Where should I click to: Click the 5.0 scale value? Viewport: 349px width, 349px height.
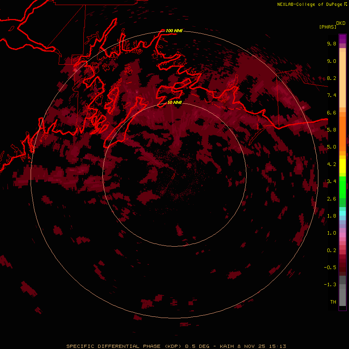tap(332, 147)
